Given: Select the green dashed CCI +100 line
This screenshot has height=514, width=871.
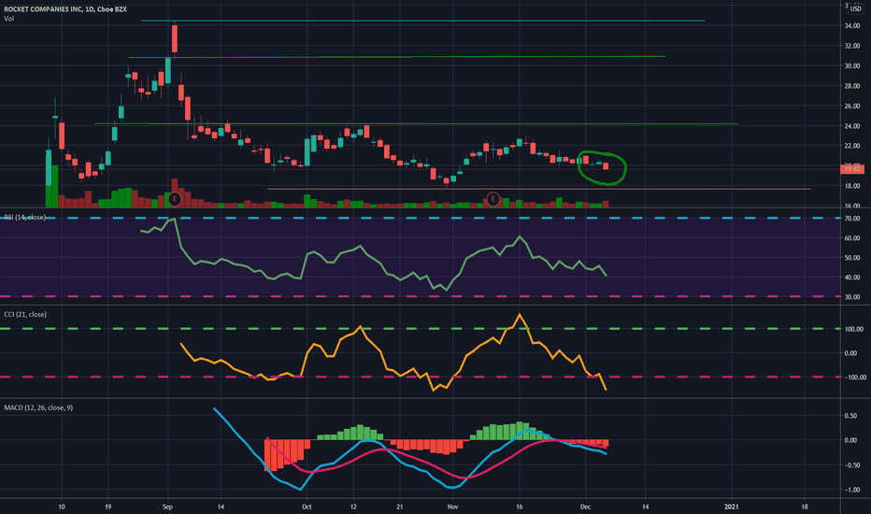Looking at the screenshot, I should [420, 329].
